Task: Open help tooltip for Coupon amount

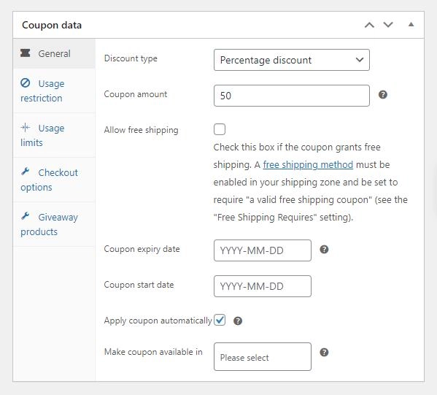Action: coord(383,95)
